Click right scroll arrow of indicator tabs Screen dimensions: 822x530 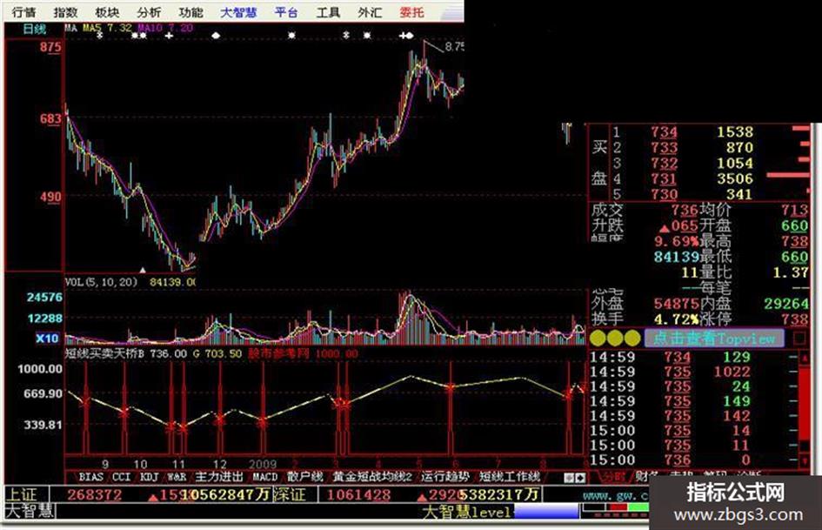[x=580, y=478]
